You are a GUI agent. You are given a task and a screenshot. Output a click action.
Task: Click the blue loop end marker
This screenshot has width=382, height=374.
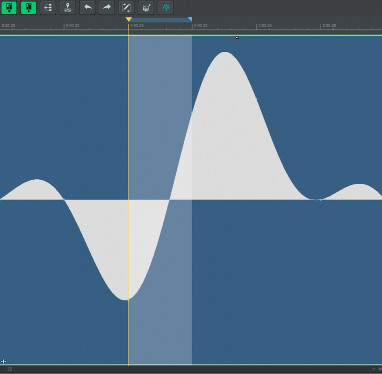[x=190, y=19]
